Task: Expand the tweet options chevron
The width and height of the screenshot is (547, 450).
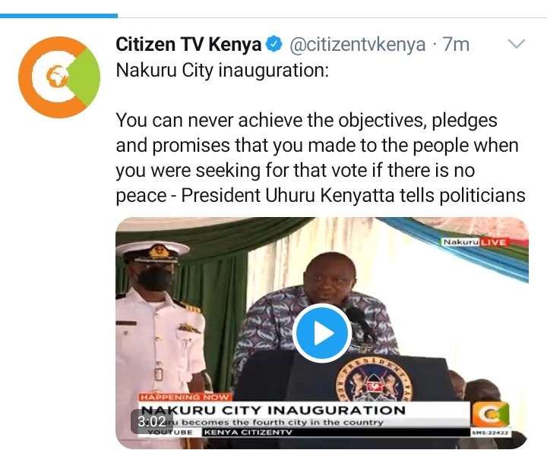Action: [517, 44]
